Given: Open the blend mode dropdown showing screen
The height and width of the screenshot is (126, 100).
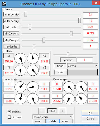Looking at the screenshot, I should coord(82,66).
